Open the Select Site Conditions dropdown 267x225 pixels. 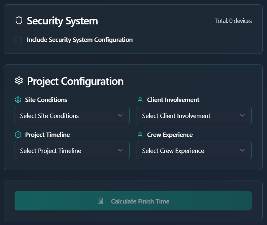click(72, 115)
